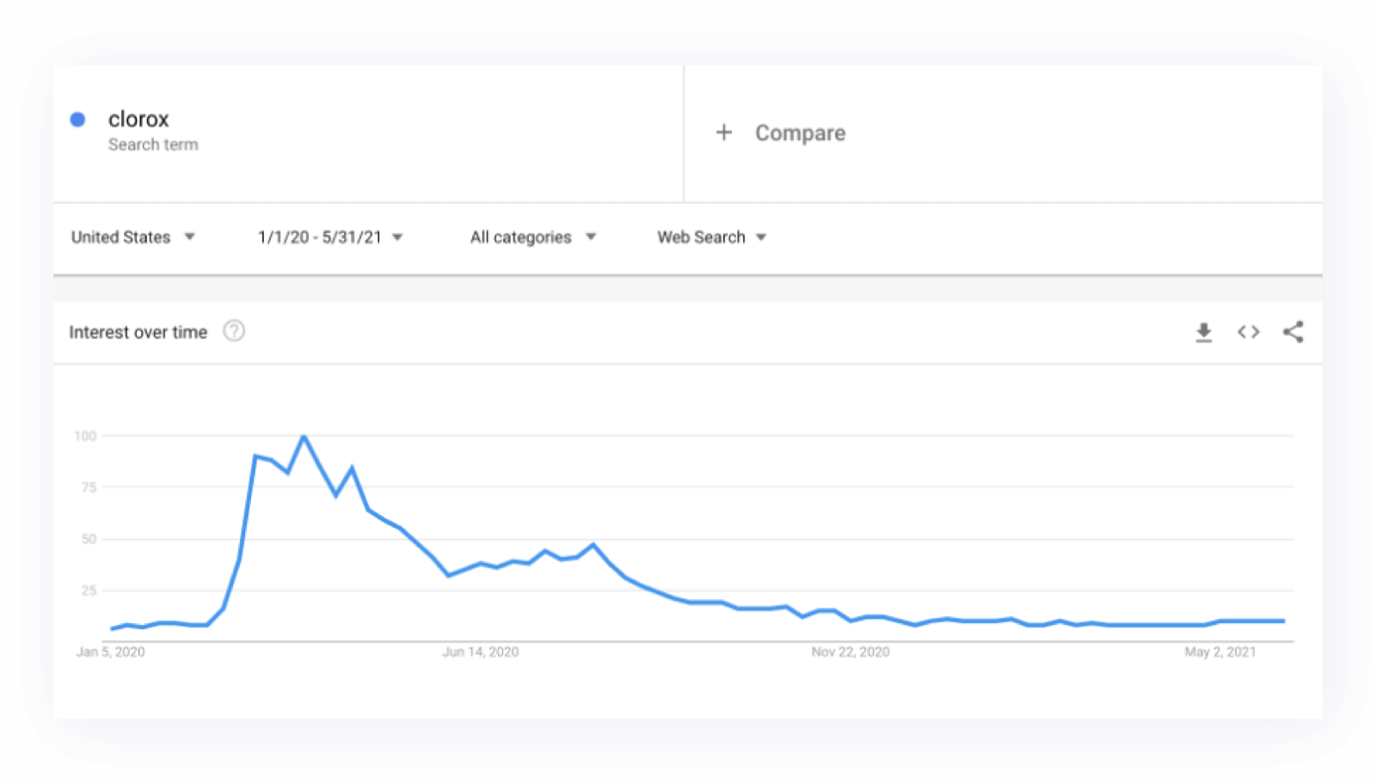This screenshot has height=784, width=1376.
Task: Open the Interest over time help icon
Action: tap(234, 331)
